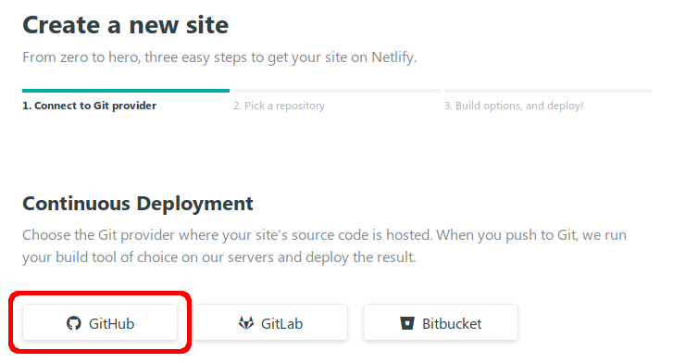Open step 3 Build options, and deploy!
Screen dimensions: 673x363
click(514, 106)
